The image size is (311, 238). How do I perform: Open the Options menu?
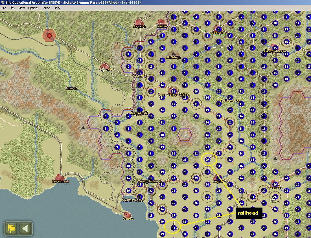coord(33,8)
